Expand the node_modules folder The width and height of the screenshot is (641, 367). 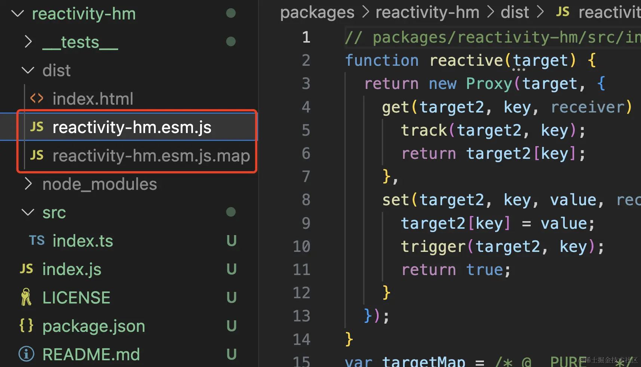[x=28, y=183]
